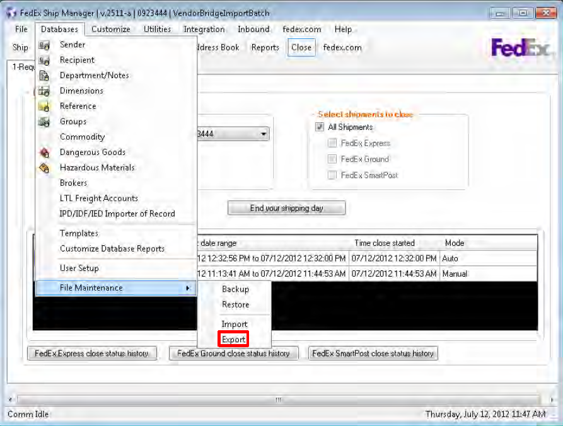
Task: Open the Customize menu
Action: pyautogui.click(x=110, y=29)
